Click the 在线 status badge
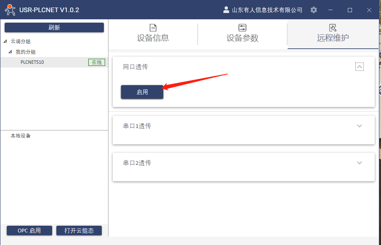The height and width of the screenshot is (245, 381). click(97, 62)
